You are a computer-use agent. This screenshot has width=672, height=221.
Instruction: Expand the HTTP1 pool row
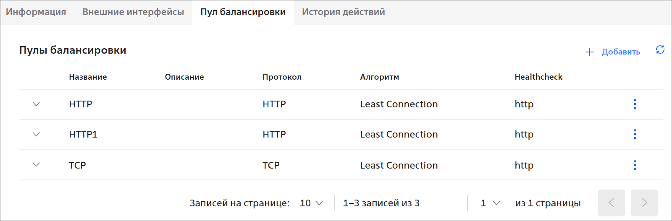[x=37, y=134]
